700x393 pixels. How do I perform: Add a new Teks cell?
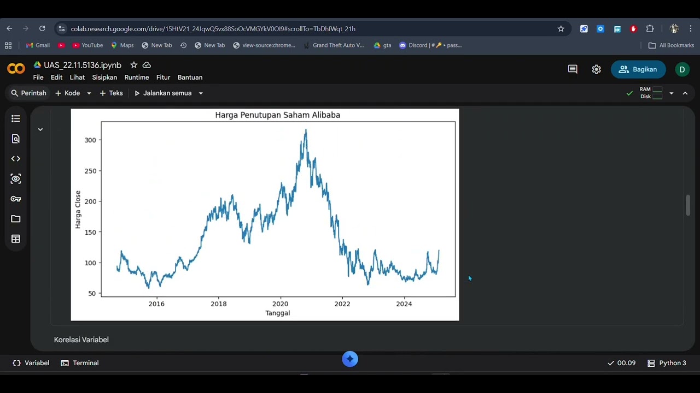[111, 93]
